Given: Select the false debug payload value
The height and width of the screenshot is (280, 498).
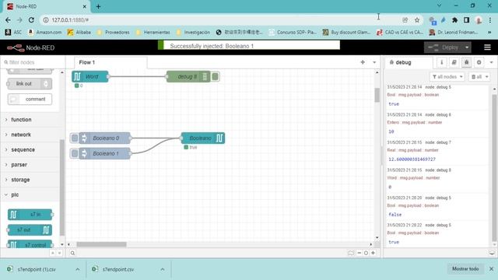Looking at the screenshot, I should [x=395, y=215].
